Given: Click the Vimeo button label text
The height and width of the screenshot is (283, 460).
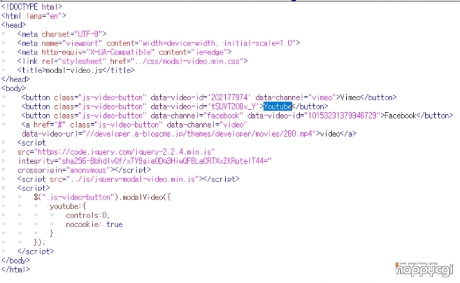Looking at the screenshot, I should pos(350,98).
